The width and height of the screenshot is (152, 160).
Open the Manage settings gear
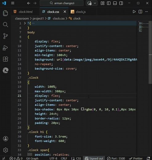(6, 150)
